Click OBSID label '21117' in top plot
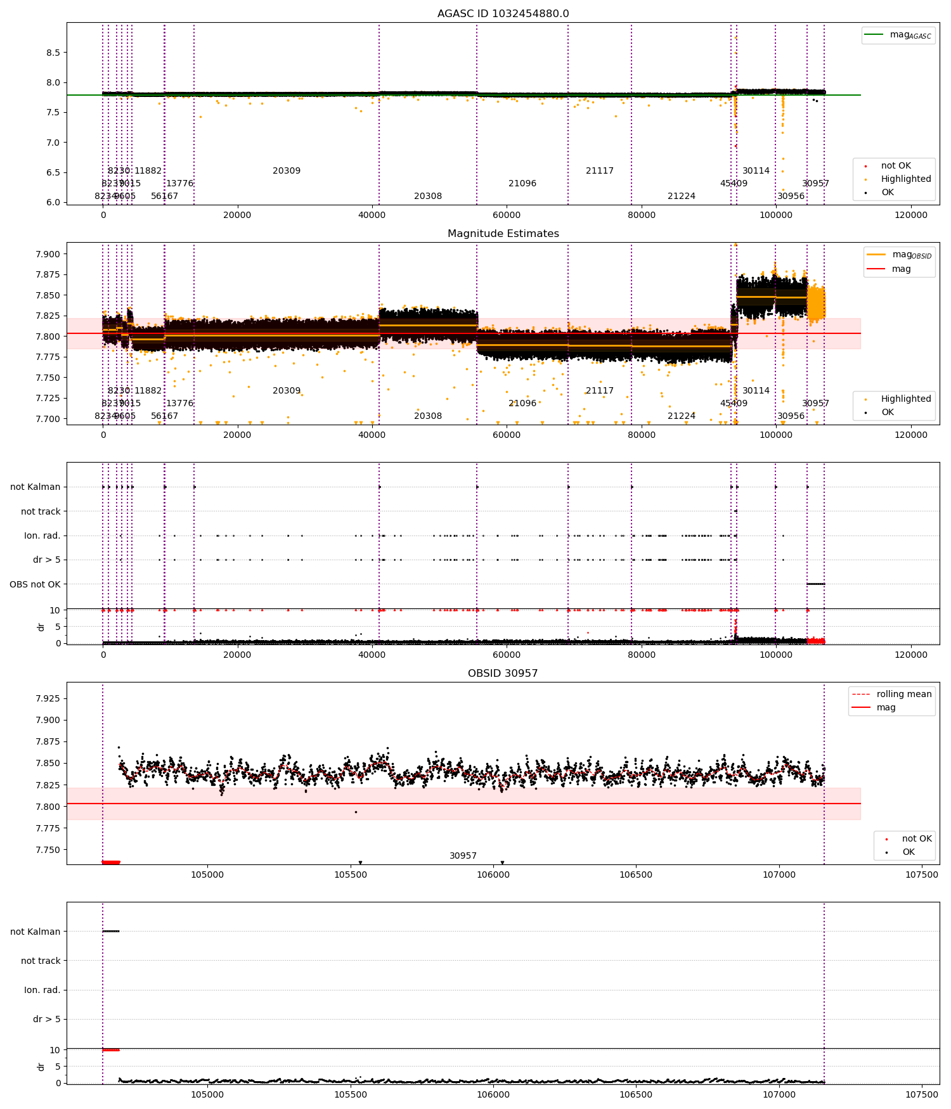Screen dimensions: 951x1109 [600, 171]
